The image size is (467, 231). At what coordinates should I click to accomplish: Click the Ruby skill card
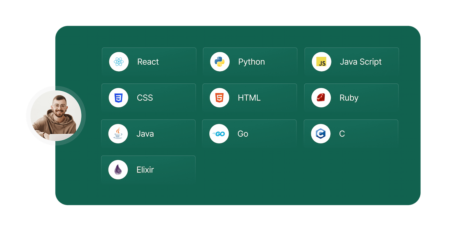point(358,97)
